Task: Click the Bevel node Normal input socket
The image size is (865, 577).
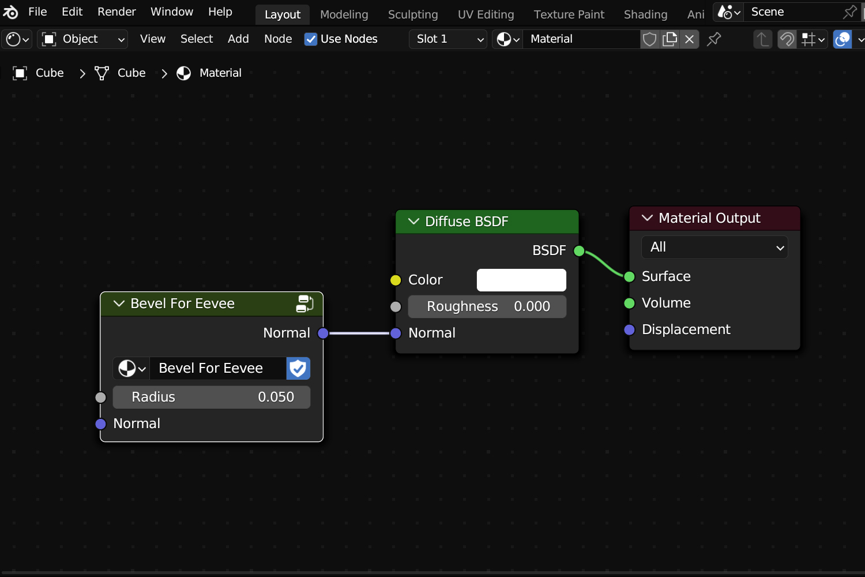Action: pos(101,424)
